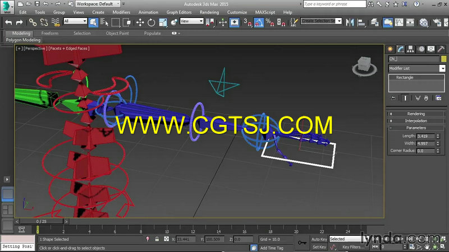The image size is (449, 252).
Task: Open the Graph Editors menu
Action: tap(179, 12)
